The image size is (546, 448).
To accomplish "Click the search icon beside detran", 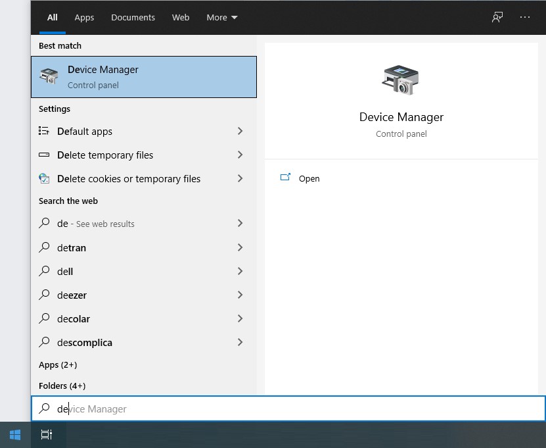I will [x=44, y=247].
